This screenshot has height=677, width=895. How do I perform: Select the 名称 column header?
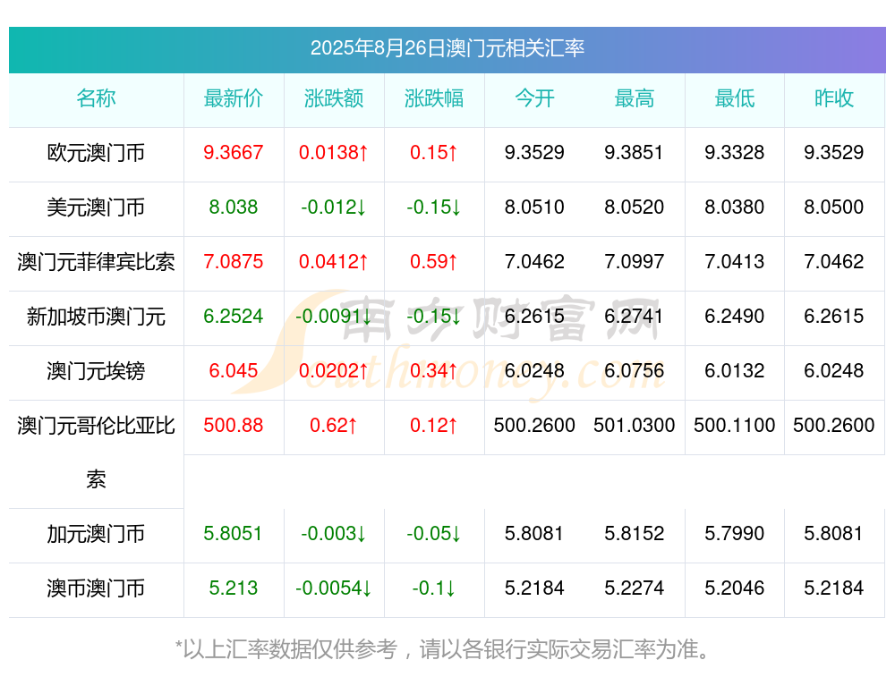pyautogui.click(x=96, y=98)
